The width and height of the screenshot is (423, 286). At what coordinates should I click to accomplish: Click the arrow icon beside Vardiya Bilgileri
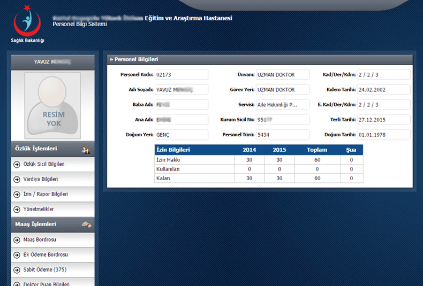17,179
